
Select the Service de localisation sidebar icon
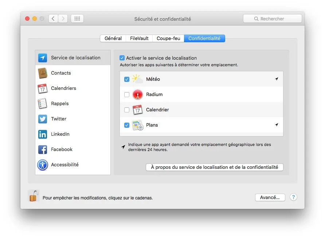coord(43,57)
